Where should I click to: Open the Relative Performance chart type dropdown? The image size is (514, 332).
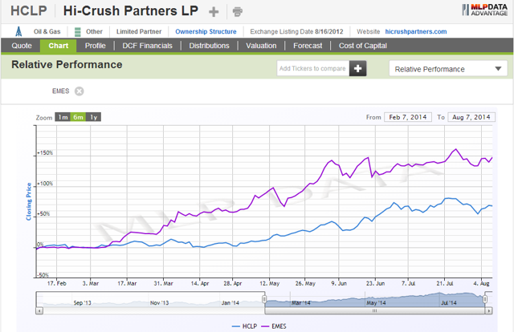click(x=448, y=69)
